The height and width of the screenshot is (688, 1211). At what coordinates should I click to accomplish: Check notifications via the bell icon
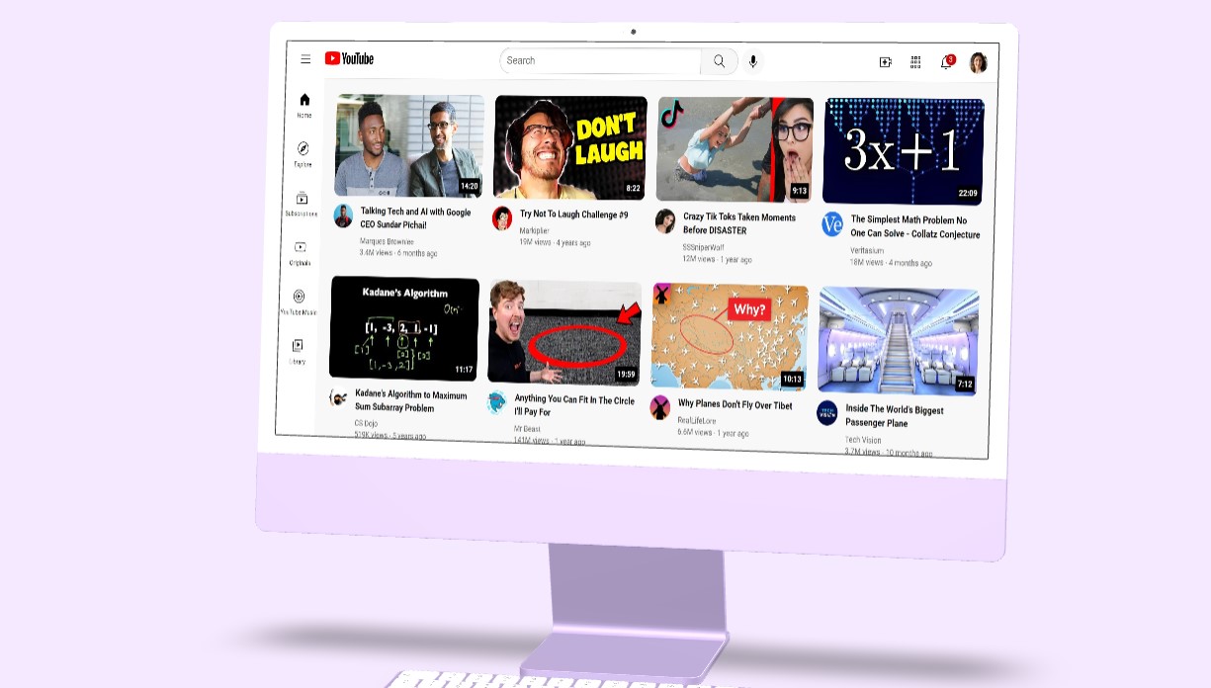pyautogui.click(x=946, y=61)
